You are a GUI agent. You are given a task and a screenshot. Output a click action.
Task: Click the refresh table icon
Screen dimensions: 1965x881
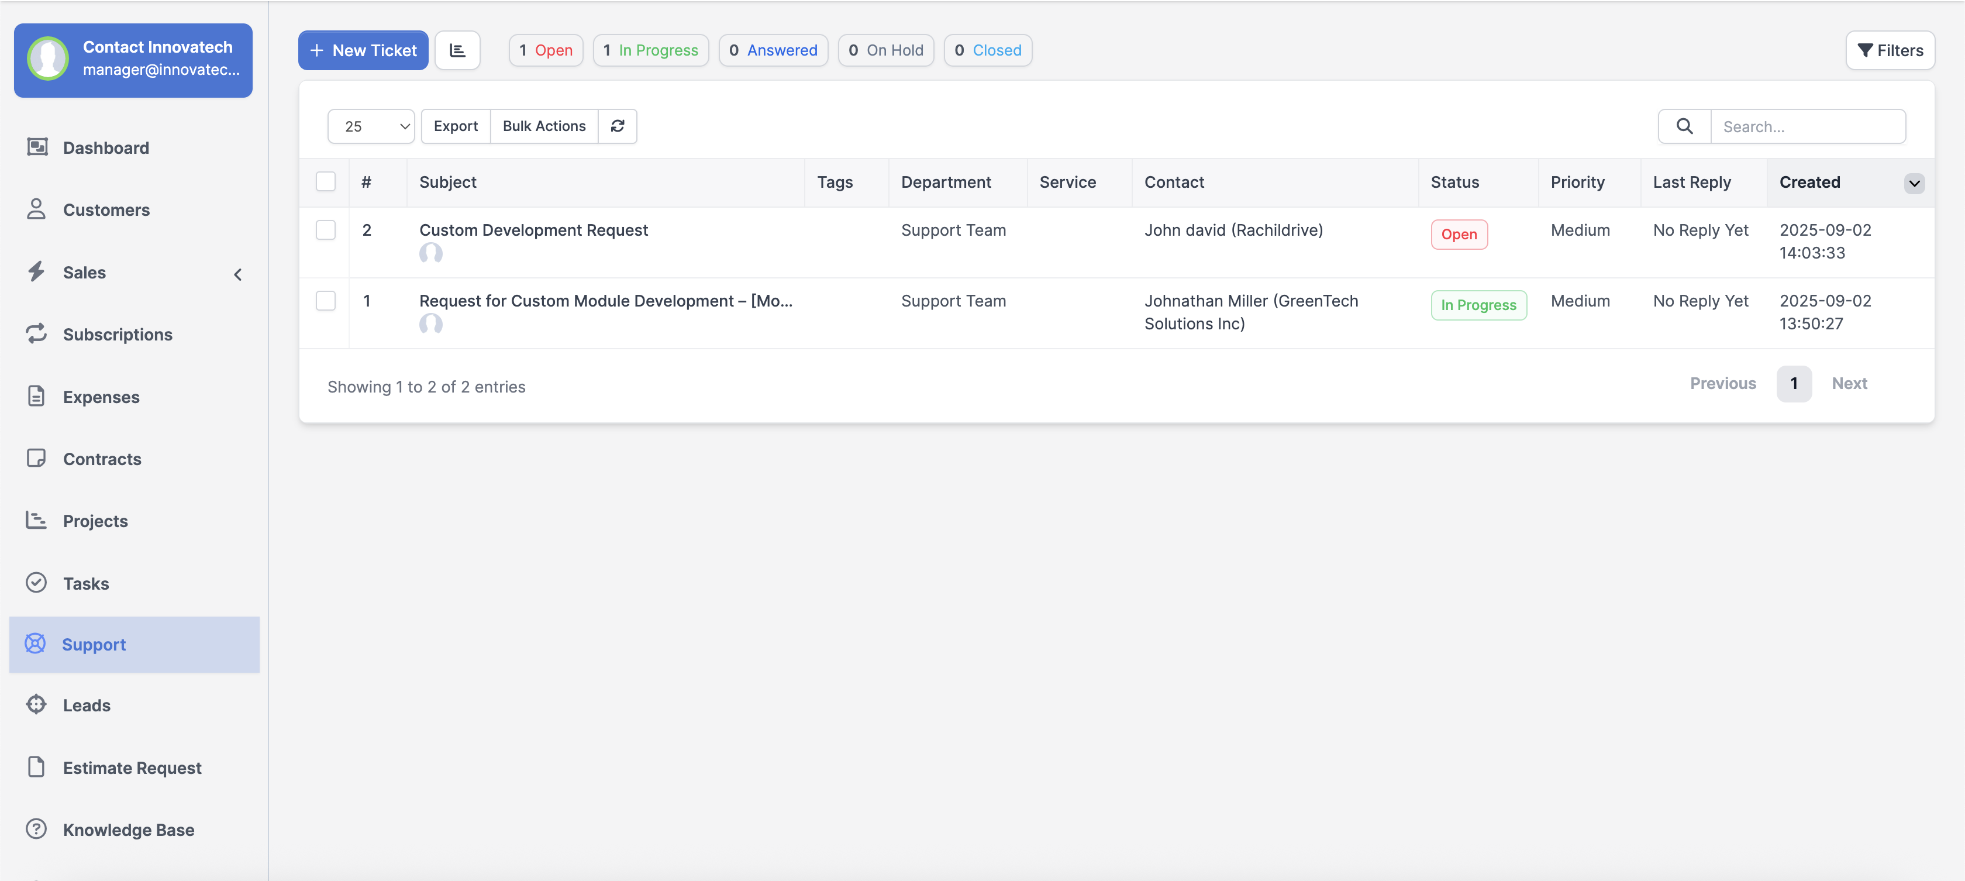point(617,126)
